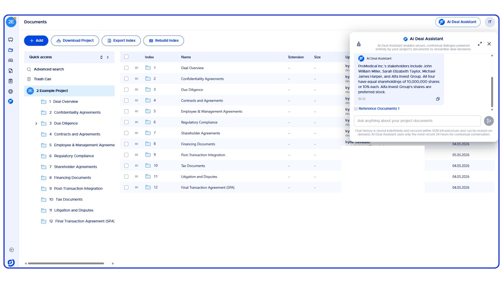
Task: Sort by the Extension column header
Action: pyautogui.click(x=296, y=57)
